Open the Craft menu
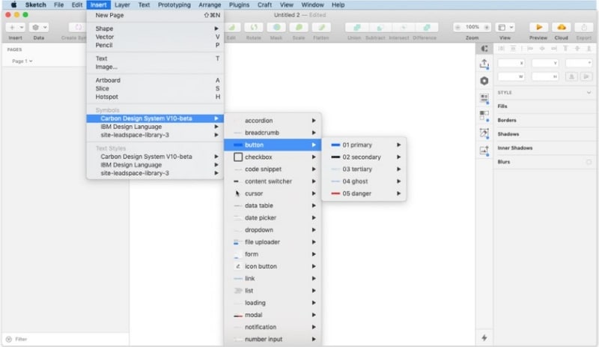This screenshot has width=599, height=347. (x=264, y=4)
